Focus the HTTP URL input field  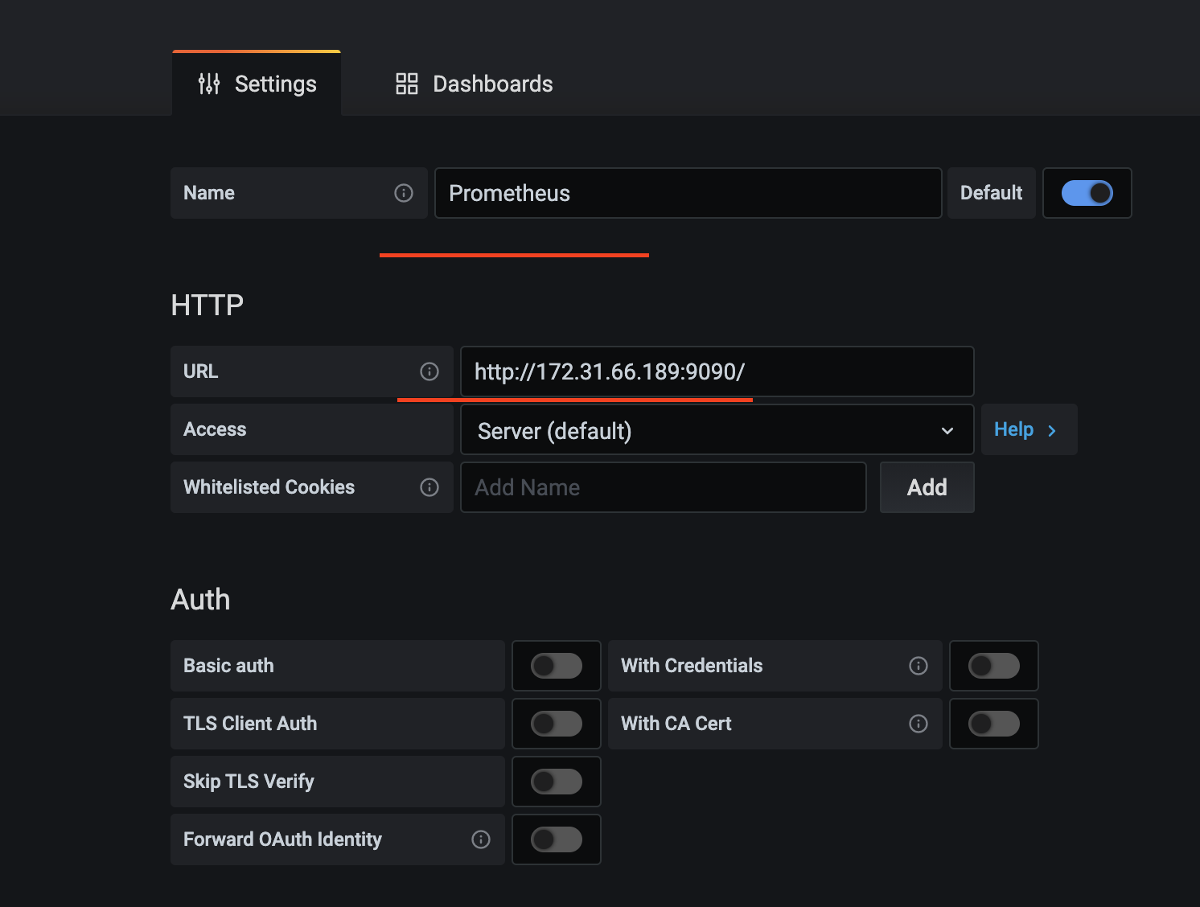coord(716,371)
